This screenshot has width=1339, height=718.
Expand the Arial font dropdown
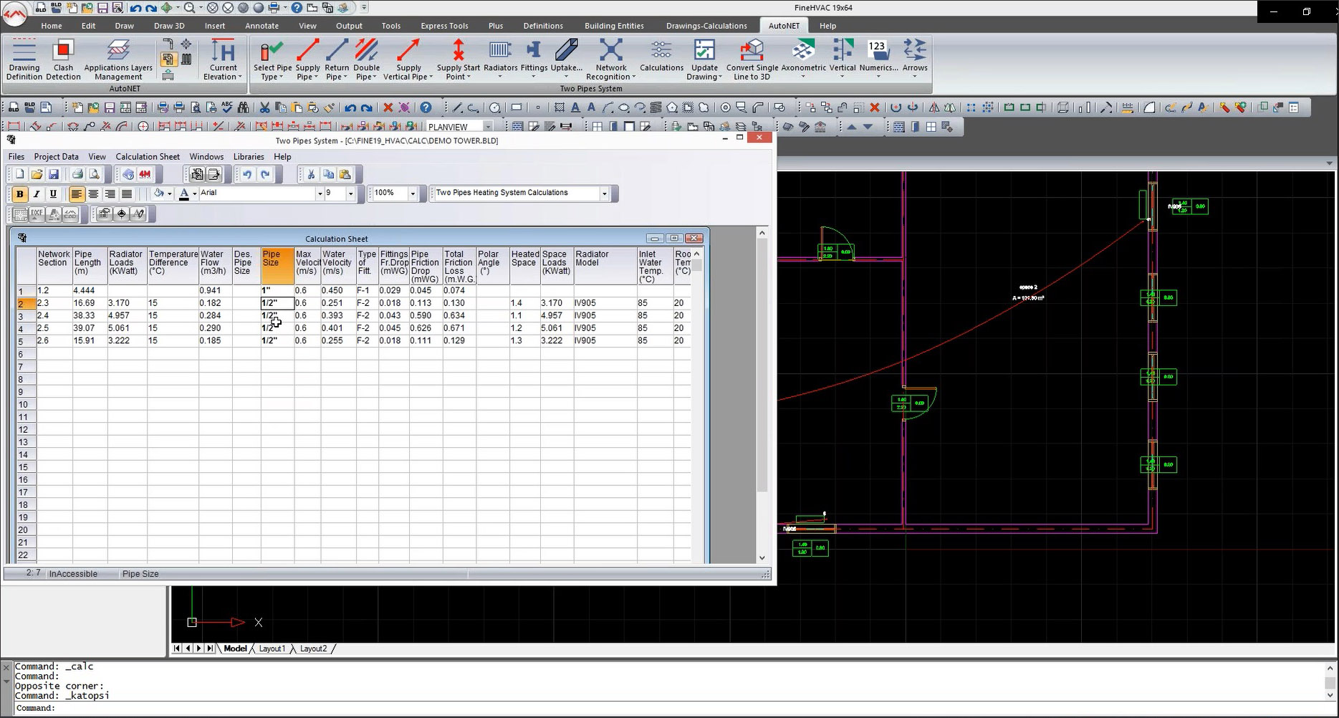click(320, 194)
